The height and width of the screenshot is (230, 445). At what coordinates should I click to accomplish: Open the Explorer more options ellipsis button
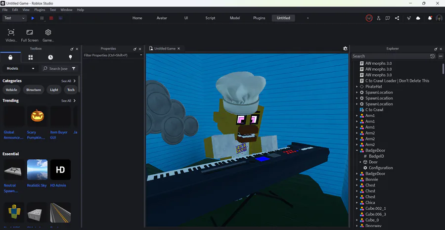click(441, 56)
